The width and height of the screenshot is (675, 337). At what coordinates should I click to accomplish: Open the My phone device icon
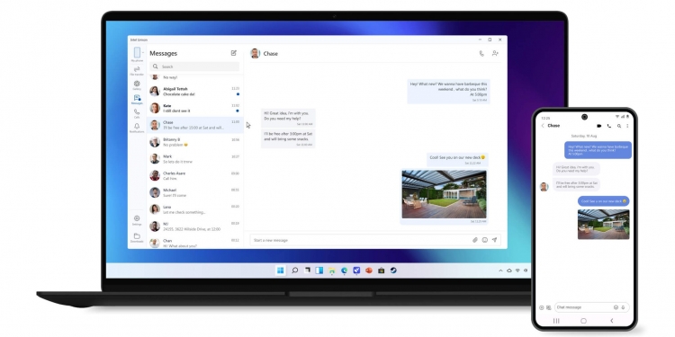pyautogui.click(x=137, y=52)
